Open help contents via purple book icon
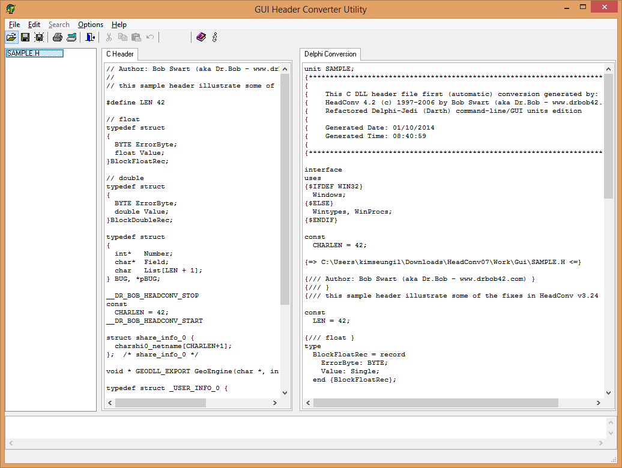The image size is (622, 468). tap(201, 37)
